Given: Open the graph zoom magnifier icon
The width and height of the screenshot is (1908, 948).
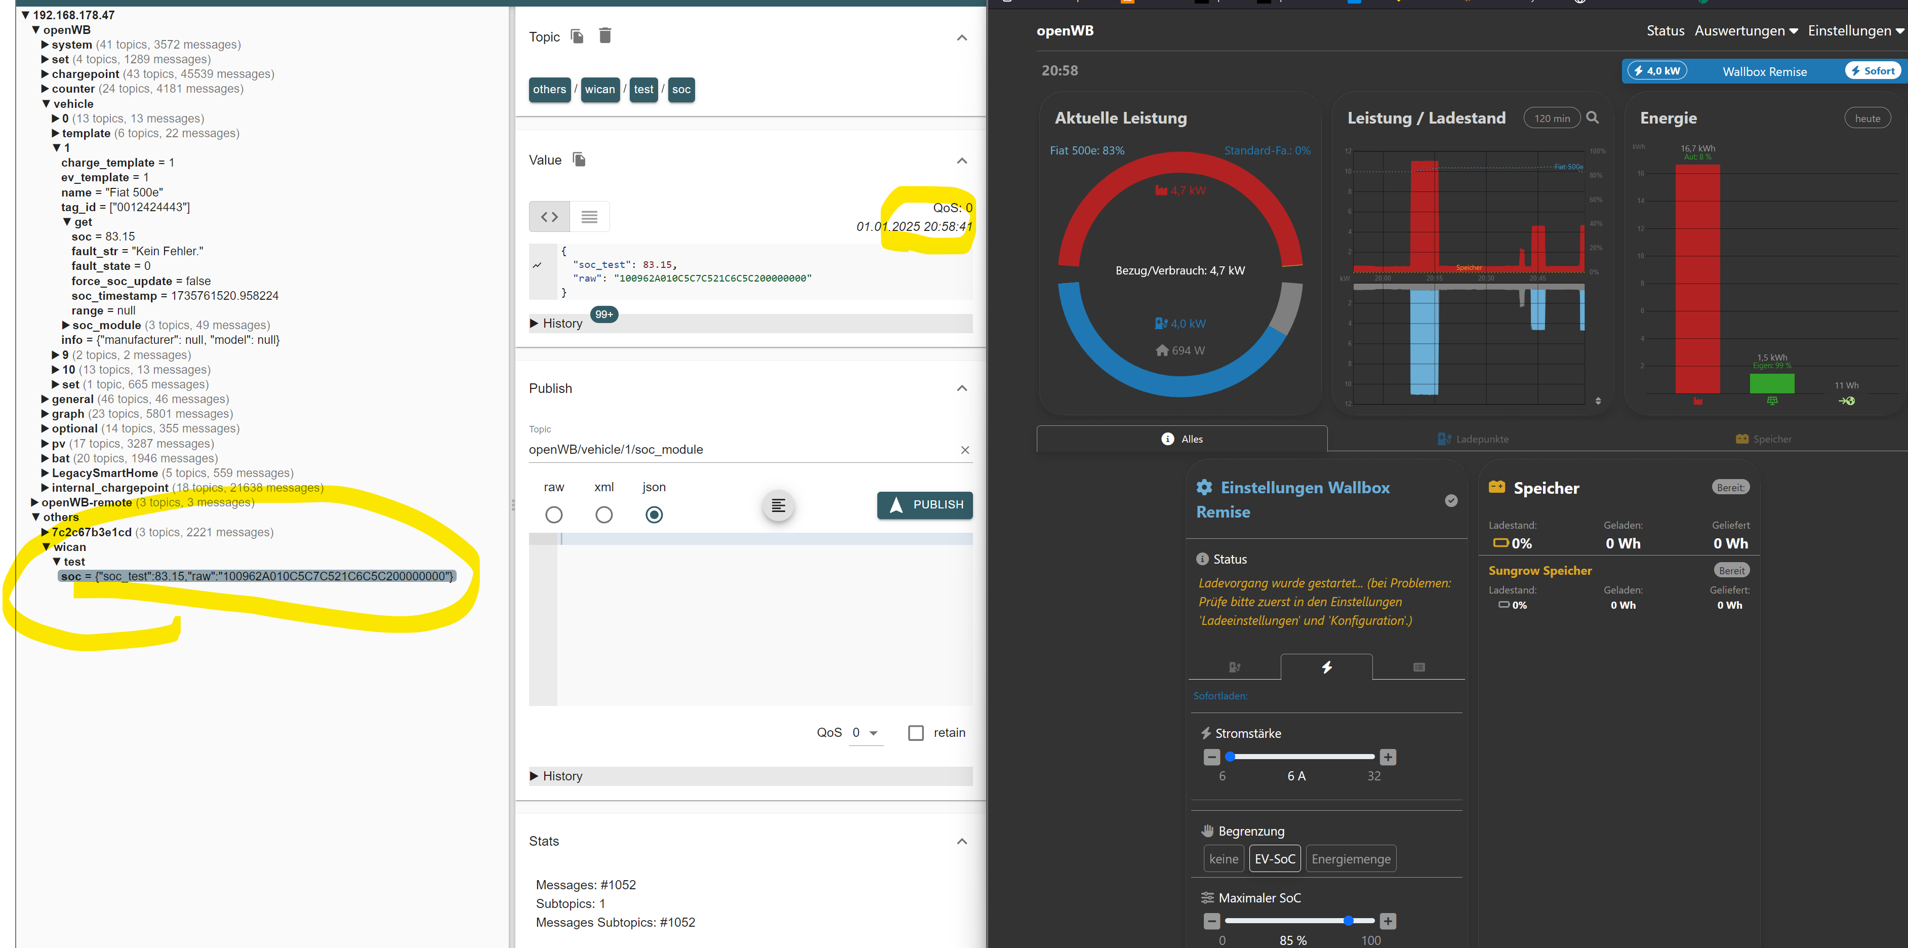Looking at the screenshot, I should click(x=1593, y=118).
